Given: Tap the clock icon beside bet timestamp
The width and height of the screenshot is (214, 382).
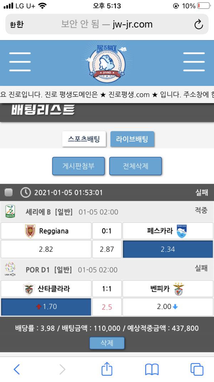Looking at the screenshot, I should click(x=25, y=193).
